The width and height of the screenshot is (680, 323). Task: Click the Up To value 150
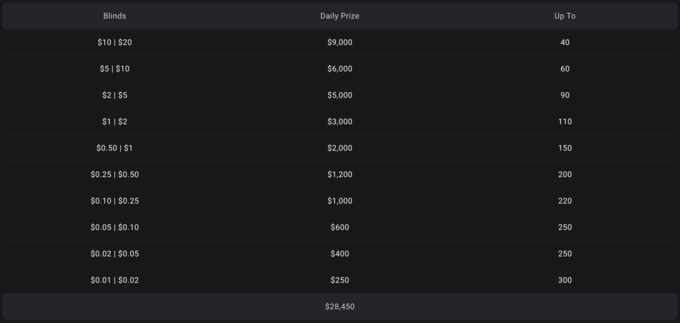pos(565,148)
